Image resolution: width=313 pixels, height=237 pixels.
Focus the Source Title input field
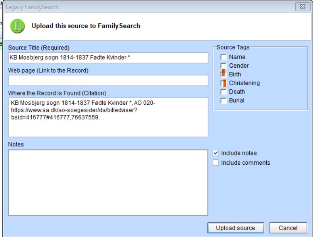click(108, 58)
